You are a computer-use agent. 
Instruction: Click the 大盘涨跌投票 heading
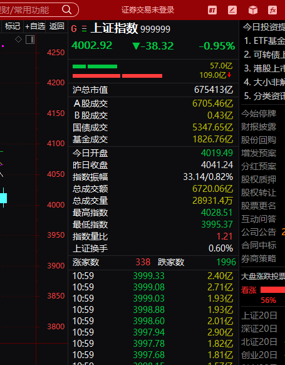(x=263, y=277)
